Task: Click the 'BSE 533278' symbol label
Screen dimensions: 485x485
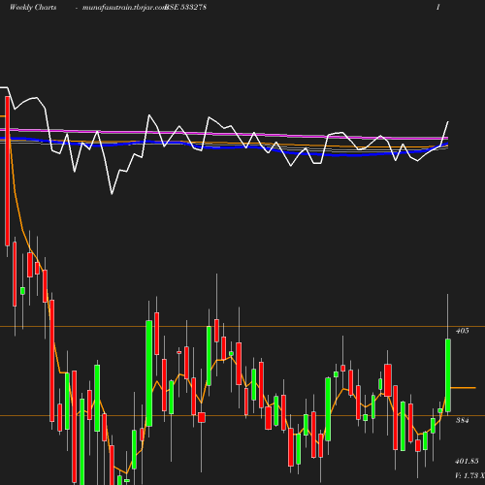Action: click(186, 7)
